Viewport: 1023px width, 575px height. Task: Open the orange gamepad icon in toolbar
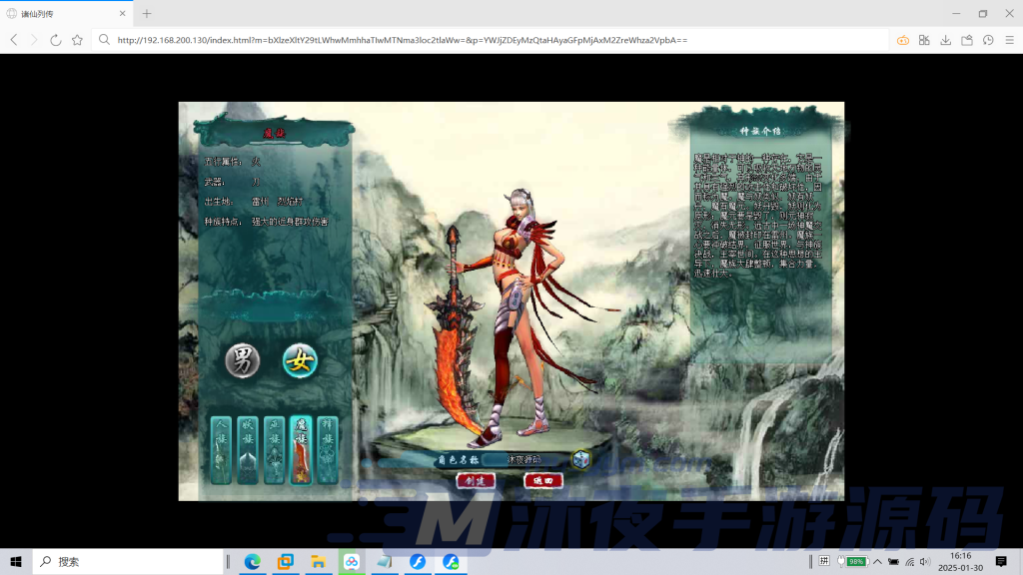(902, 40)
